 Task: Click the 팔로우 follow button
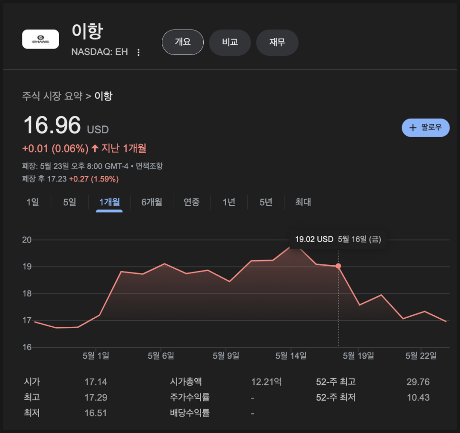[425, 127]
